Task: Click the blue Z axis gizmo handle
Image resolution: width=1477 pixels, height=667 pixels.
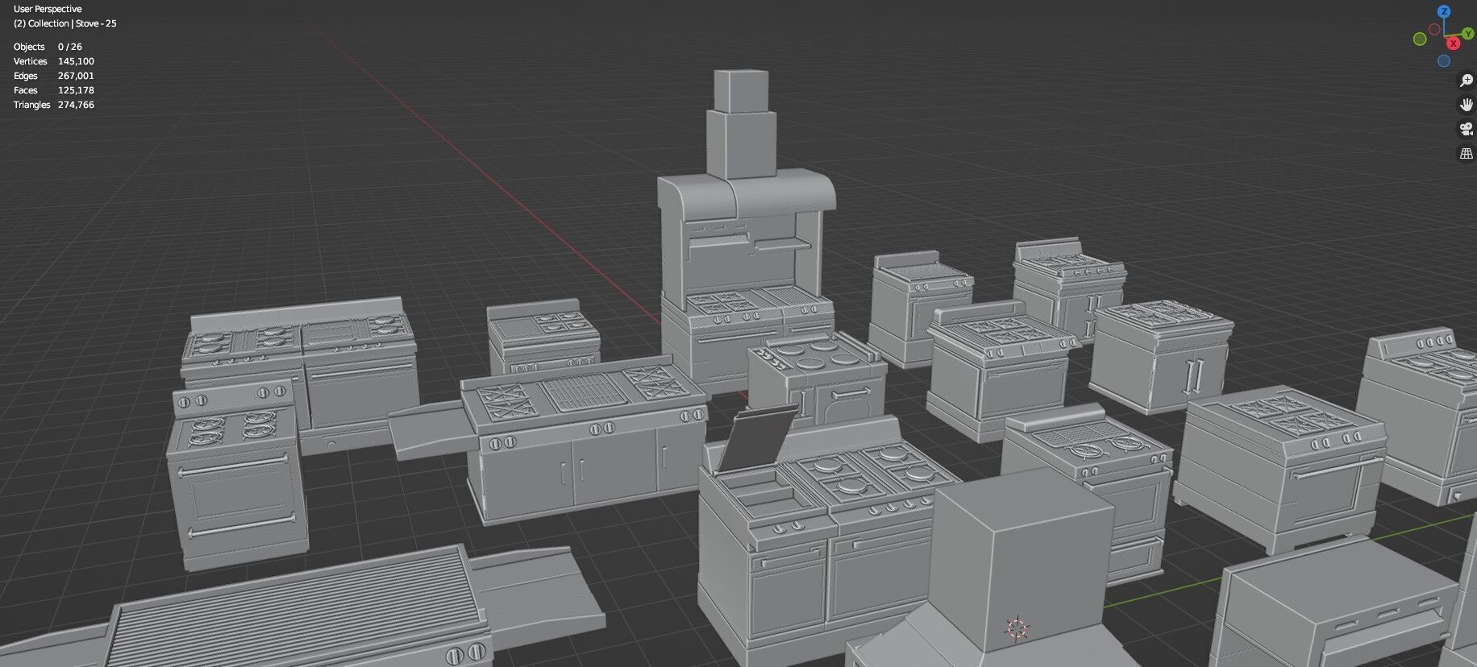Action: [x=1444, y=12]
